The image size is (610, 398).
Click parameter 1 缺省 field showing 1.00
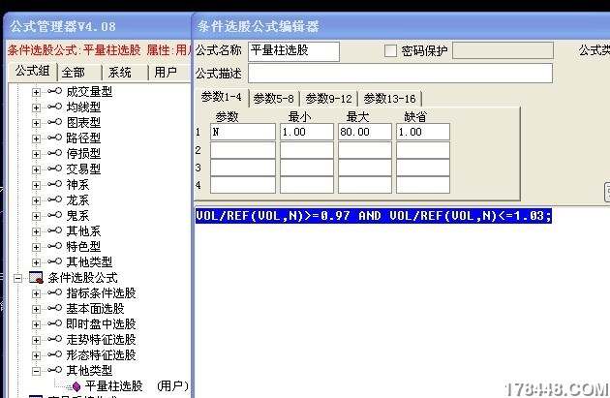423,132
